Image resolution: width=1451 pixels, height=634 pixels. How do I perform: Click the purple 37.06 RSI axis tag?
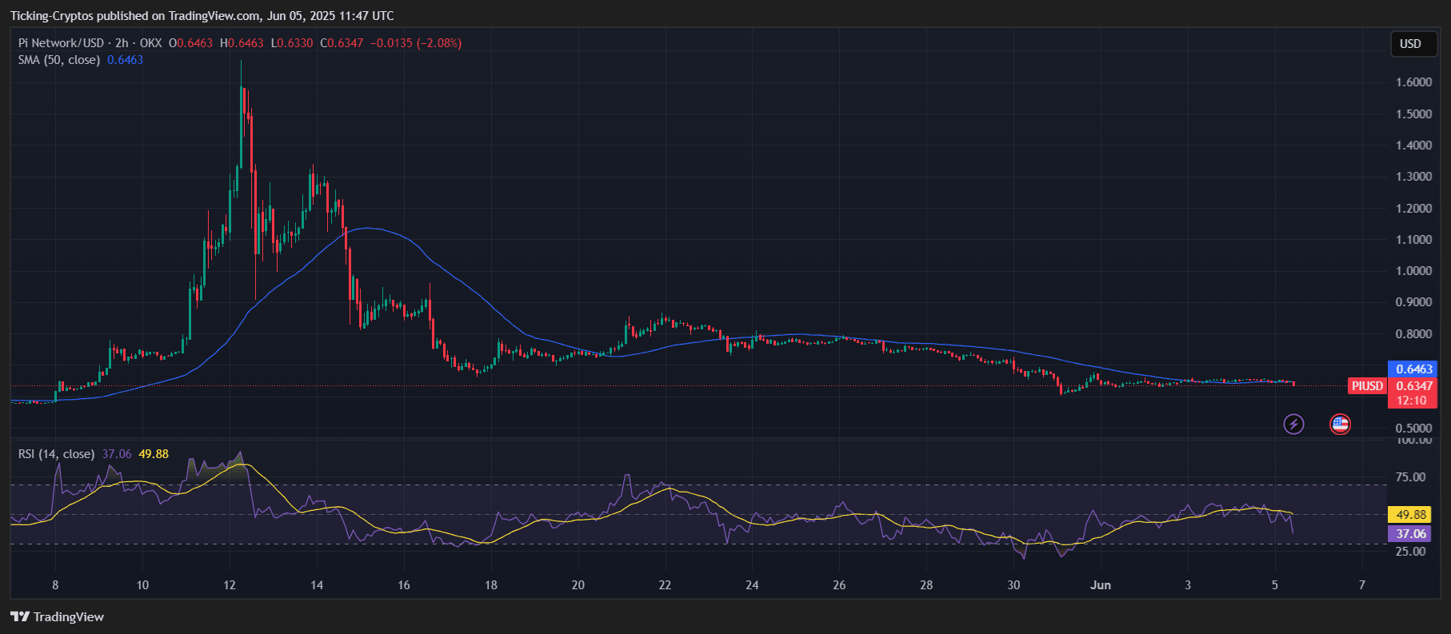[1410, 533]
